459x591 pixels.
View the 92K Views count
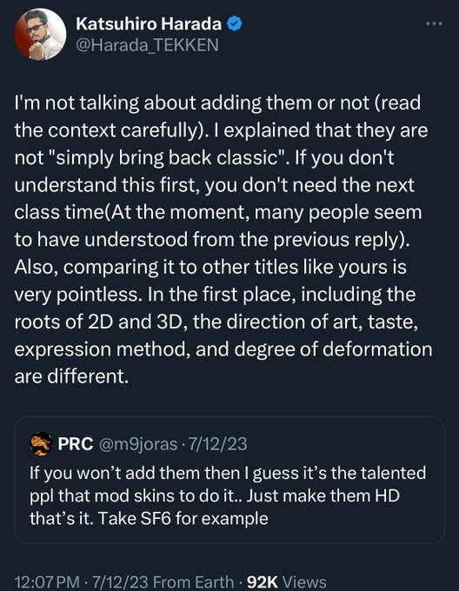(286, 582)
